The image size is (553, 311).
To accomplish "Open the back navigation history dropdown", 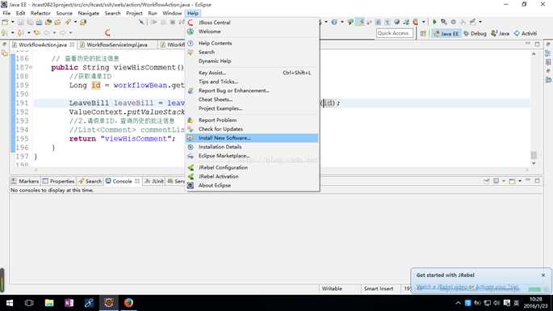I will click(x=54, y=33).
